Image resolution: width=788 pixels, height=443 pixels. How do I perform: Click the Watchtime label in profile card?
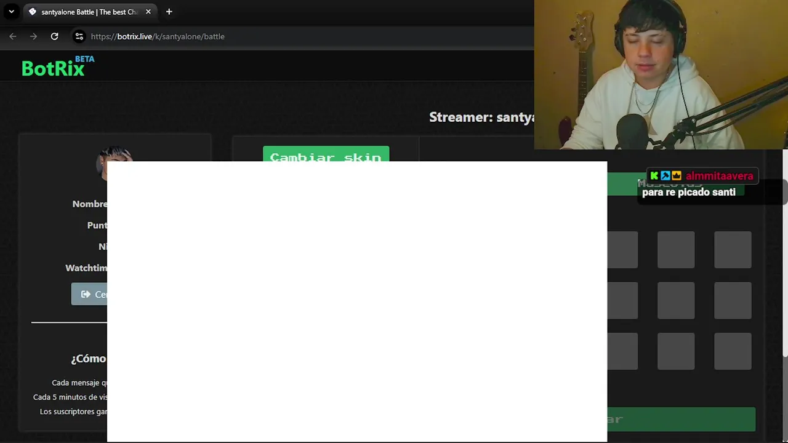pyautogui.click(x=86, y=268)
